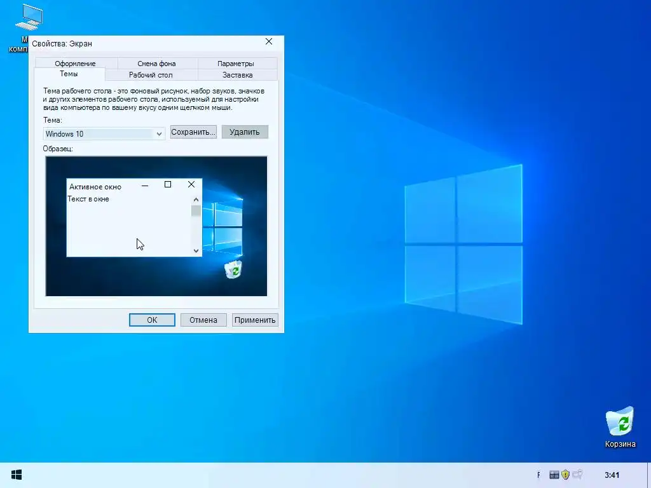Click the Текст в окне sample text
This screenshot has height=488, width=651.
click(88, 199)
